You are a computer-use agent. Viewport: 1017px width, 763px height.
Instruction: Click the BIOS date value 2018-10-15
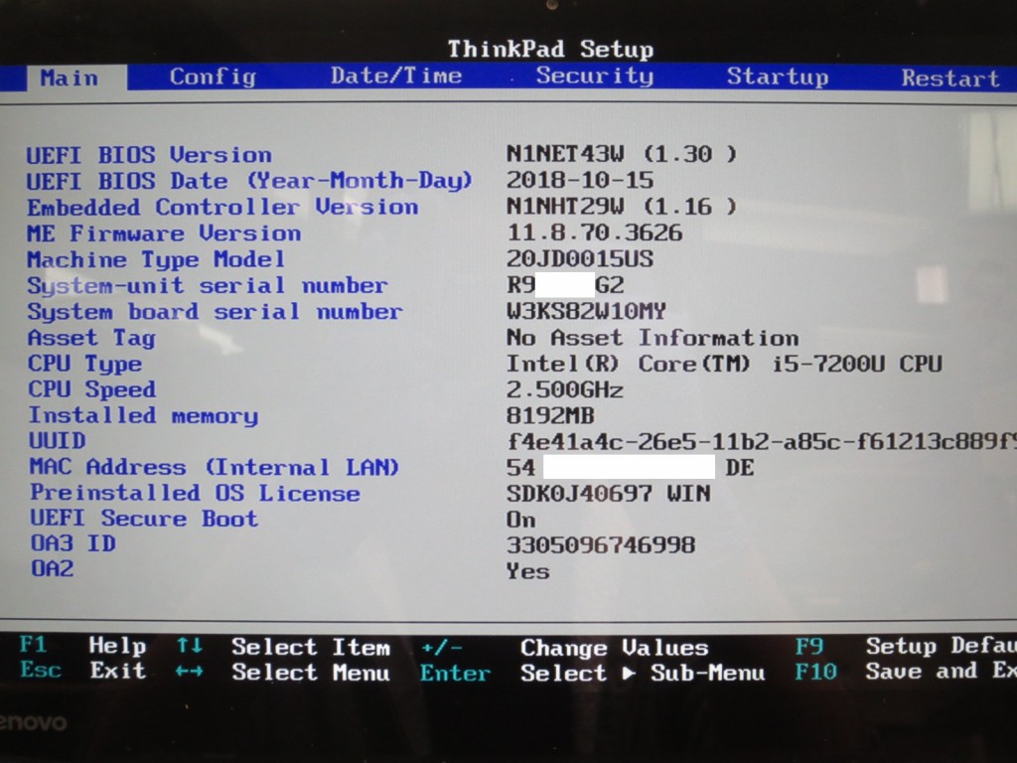point(580,180)
